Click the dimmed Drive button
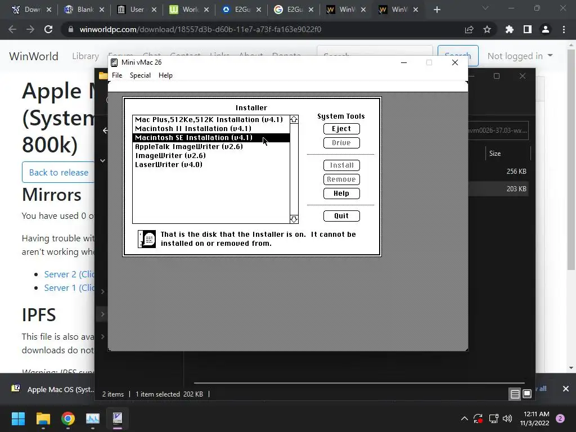 pos(341,142)
